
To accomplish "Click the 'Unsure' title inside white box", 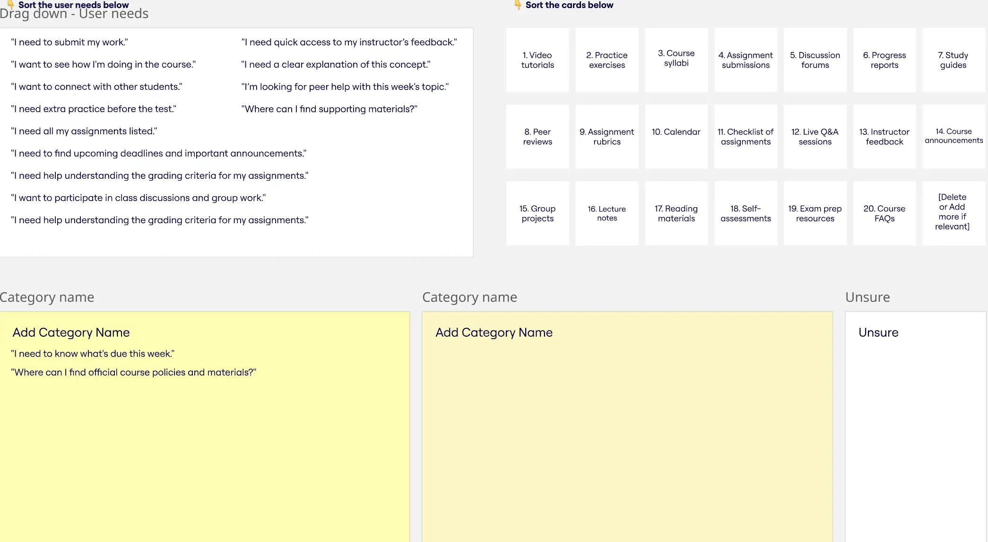I will click(x=878, y=332).
